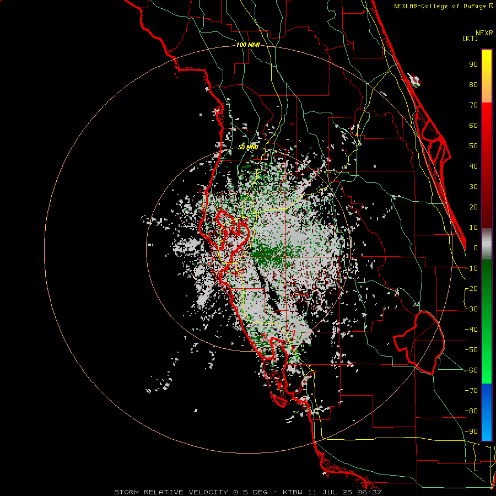Click the gray zero-velocity segment of the color bar

pos(487,244)
